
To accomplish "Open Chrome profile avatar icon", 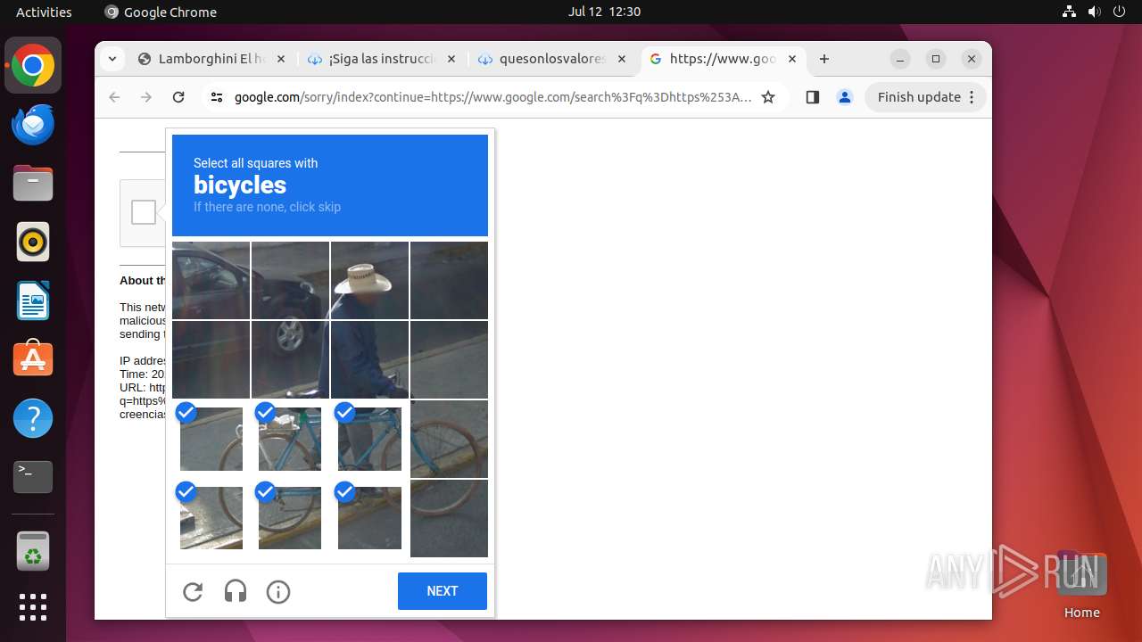I will [845, 97].
